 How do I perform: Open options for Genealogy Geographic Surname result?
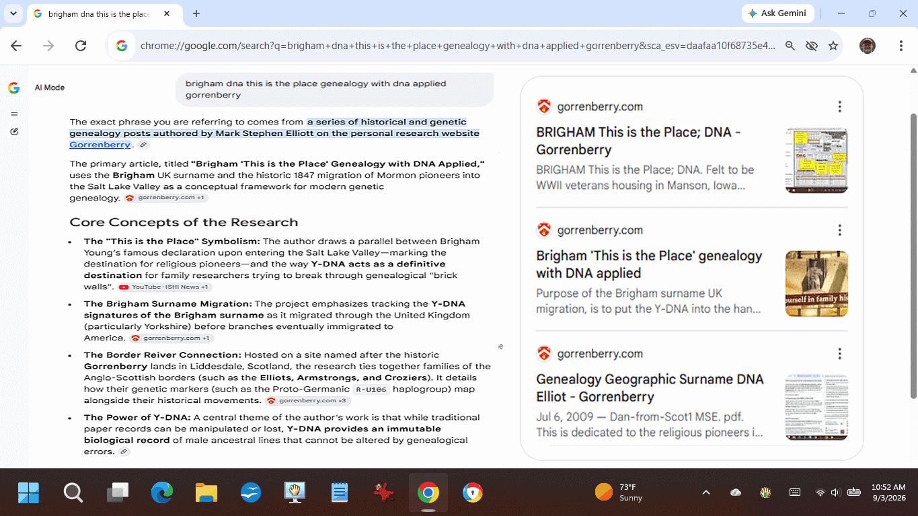point(839,354)
